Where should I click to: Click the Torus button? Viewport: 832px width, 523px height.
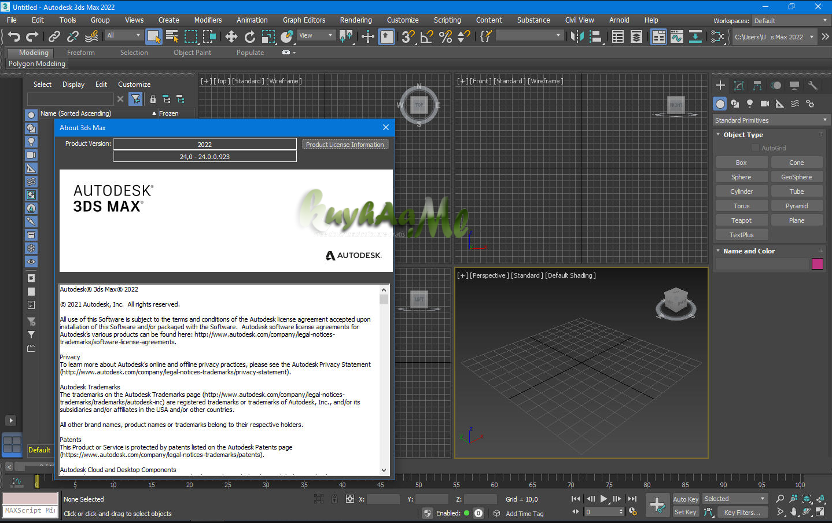click(741, 206)
